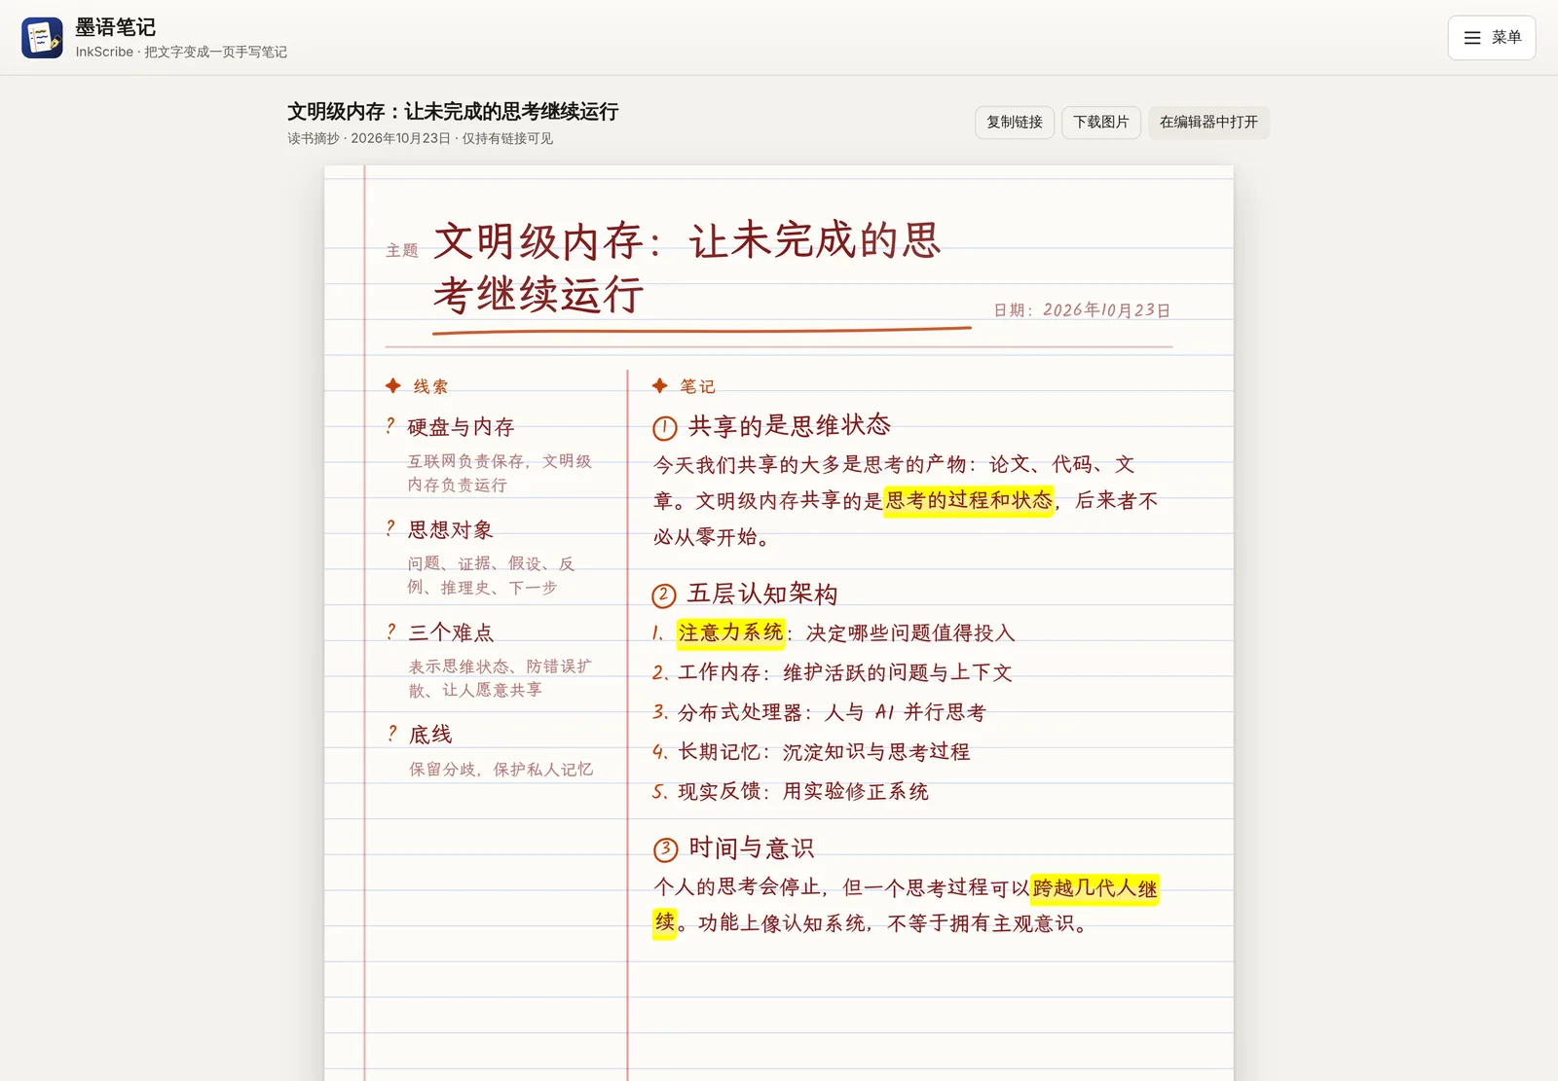Click the 复制链接 button

click(1014, 123)
